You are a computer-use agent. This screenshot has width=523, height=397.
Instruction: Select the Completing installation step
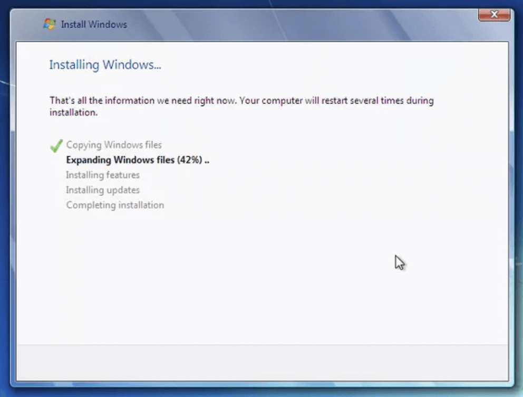(115, 205)
